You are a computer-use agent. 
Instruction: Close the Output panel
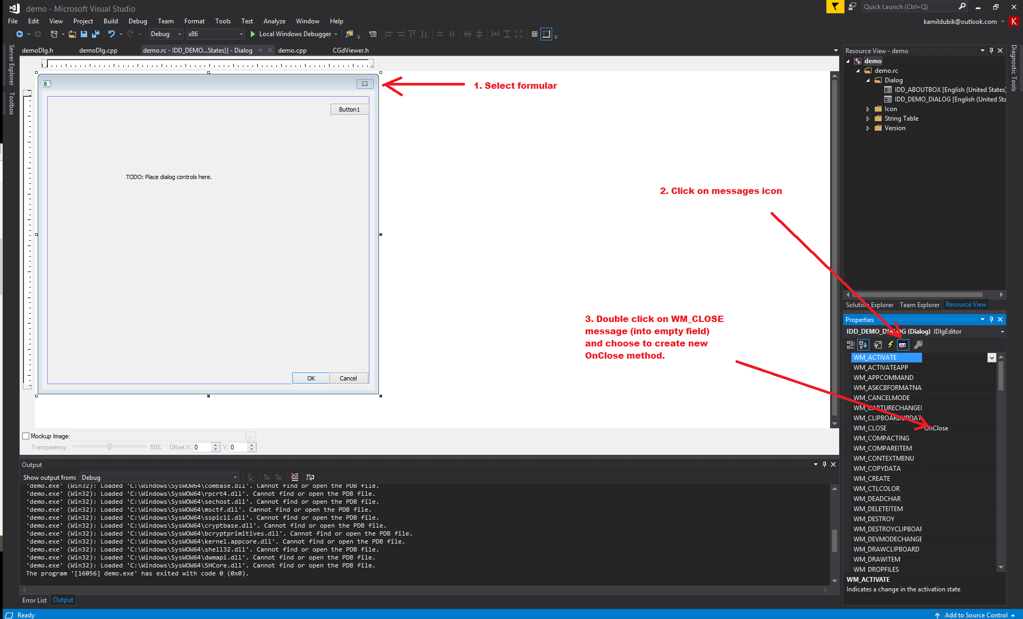(x=833, y=464)
